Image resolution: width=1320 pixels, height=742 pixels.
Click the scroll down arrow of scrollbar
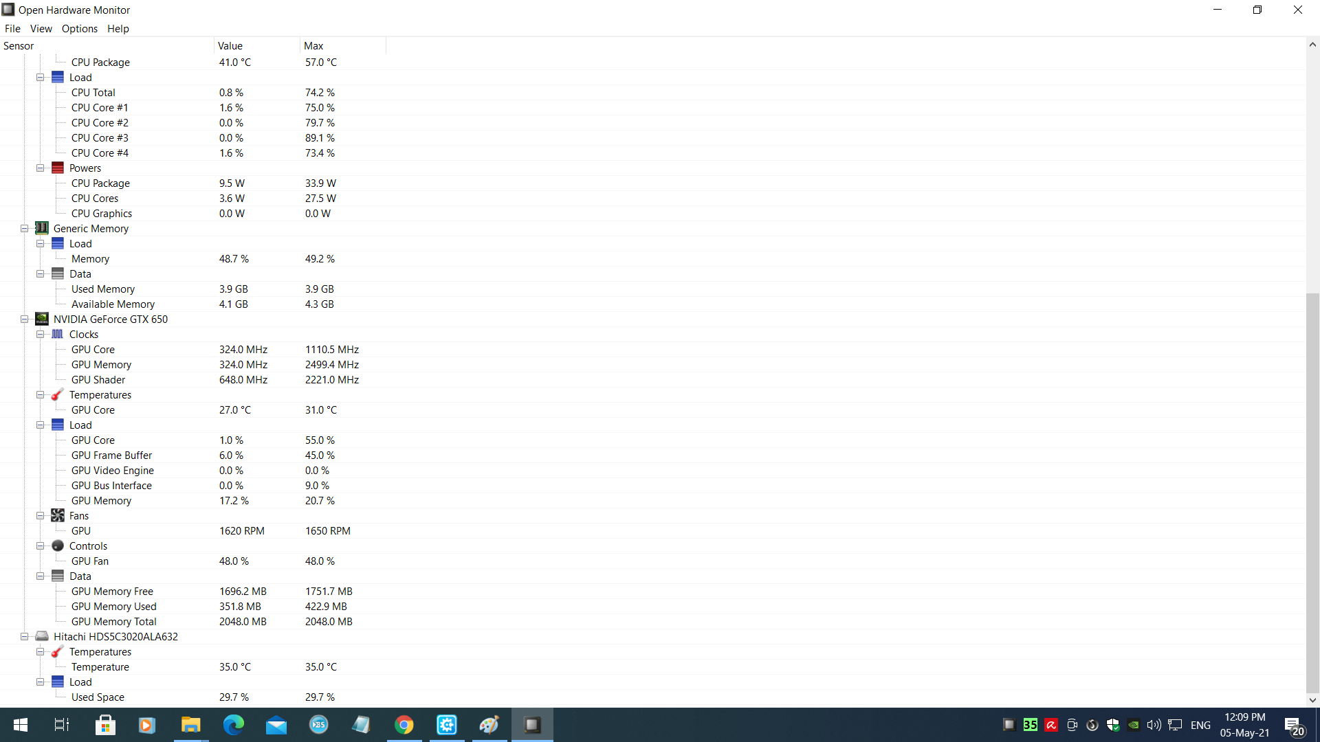(1312, 700)
